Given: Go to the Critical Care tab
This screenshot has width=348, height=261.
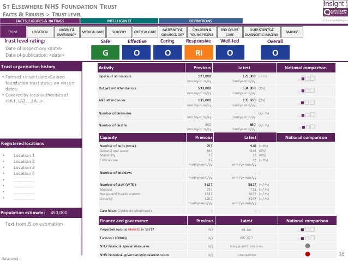Looking at the screenshot, I should (145, 32).
